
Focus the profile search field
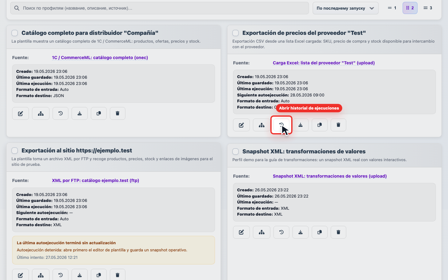click(x=160, y=8)
